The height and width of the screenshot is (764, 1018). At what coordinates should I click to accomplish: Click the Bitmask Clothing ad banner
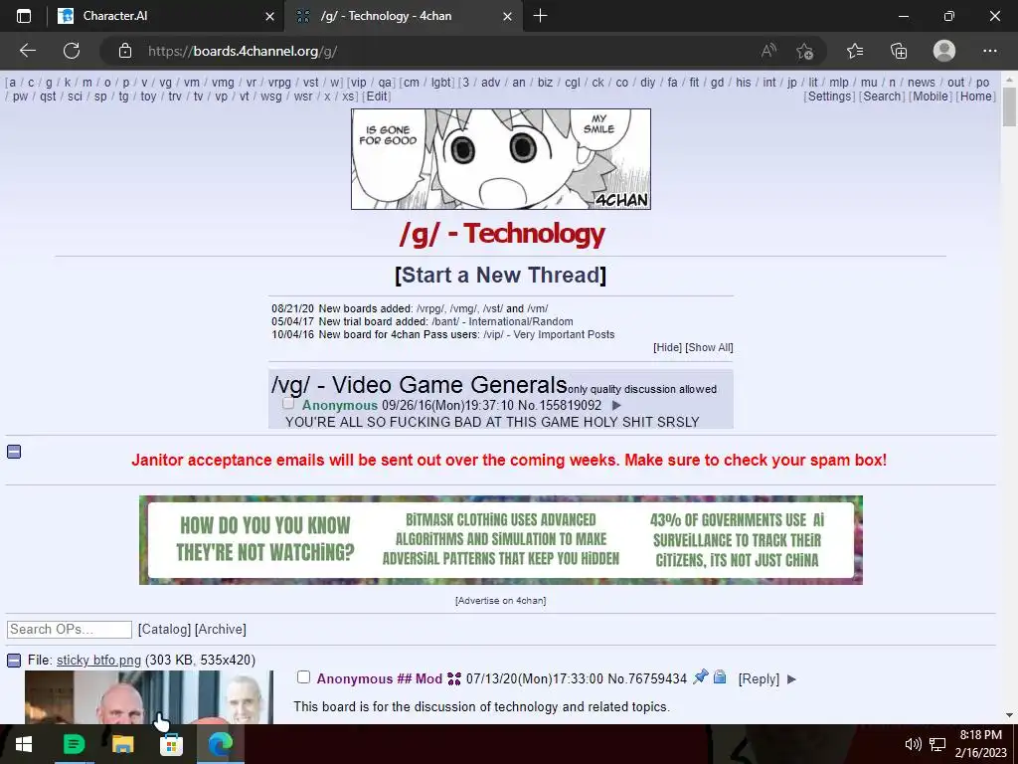(x=501, y=540)
